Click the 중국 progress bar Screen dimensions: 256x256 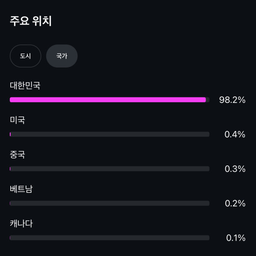click(x=110, y=169)
